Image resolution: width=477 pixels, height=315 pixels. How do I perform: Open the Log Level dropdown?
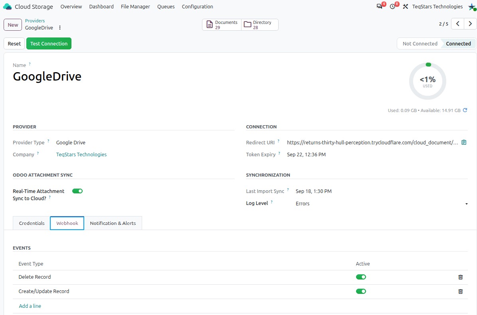(x=382, y=203)
